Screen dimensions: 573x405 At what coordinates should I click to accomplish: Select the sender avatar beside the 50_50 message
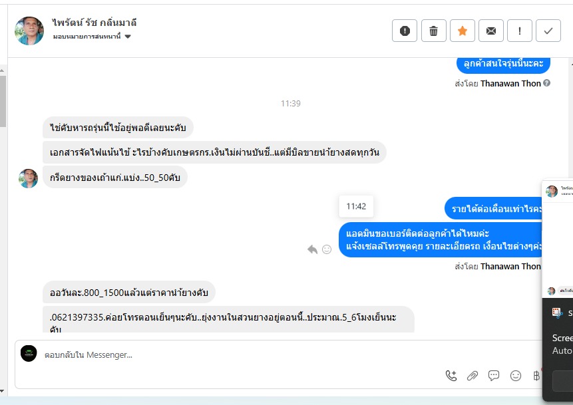pyautogui.click(x=29, y=178)
